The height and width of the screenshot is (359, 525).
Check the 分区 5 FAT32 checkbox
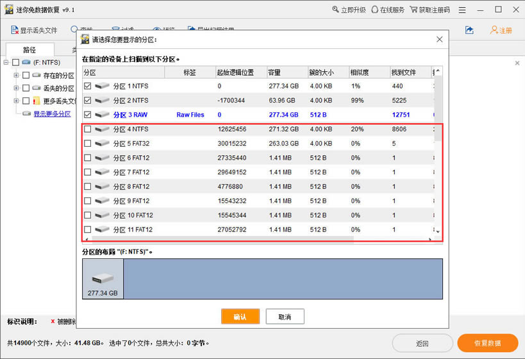[x=88, y=144]
